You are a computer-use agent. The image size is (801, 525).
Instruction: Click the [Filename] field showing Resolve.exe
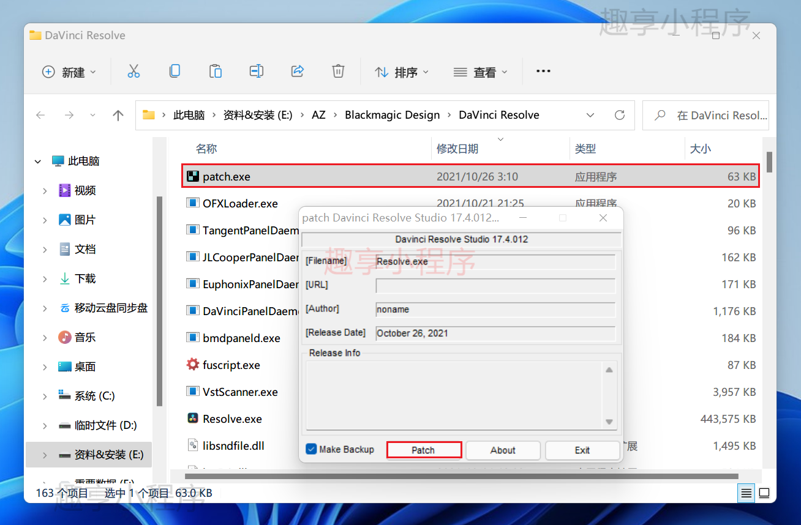[x=495, y=261]
